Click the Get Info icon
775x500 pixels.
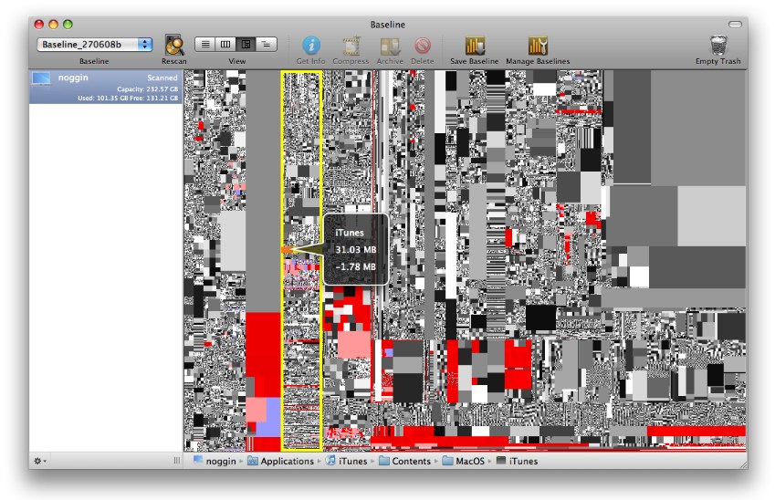coord(310,45)
